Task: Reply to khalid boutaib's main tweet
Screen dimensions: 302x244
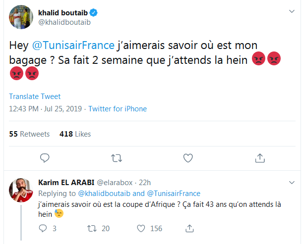Action: click(44, 158)
